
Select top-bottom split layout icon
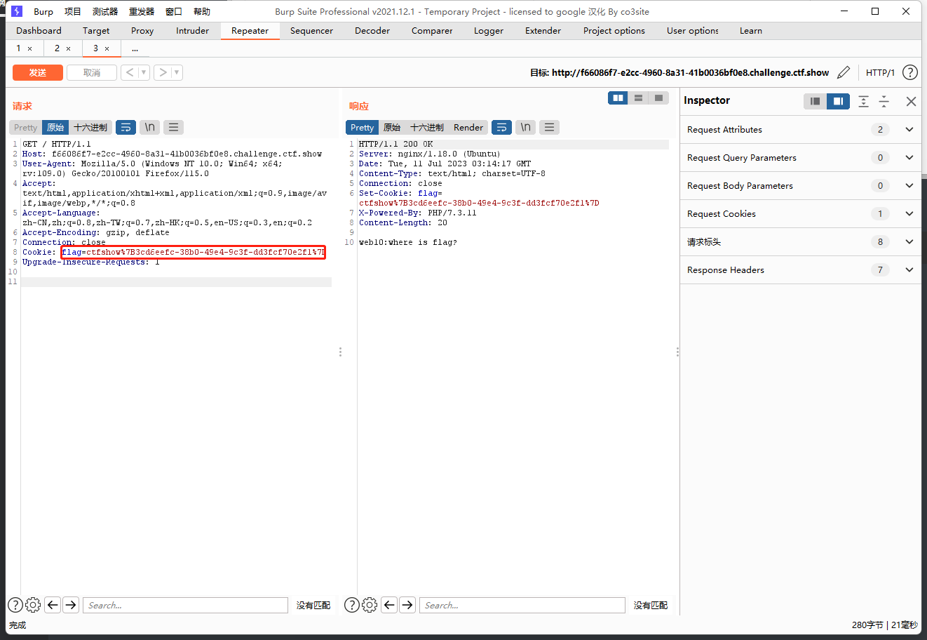point(638,98)
